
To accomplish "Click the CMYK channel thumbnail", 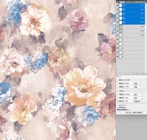I will [121, 5].
